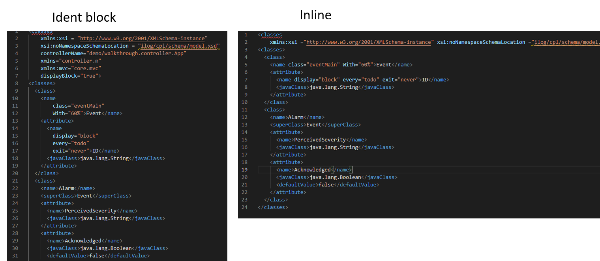This screenshot has height=261, width=600.
Task: Click "java.lang.Boolean" on line 30 of Ident block
Action: (x=106, y=248)
